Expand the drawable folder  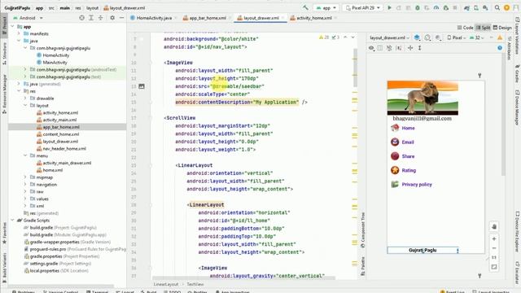(x=25, y=98)
